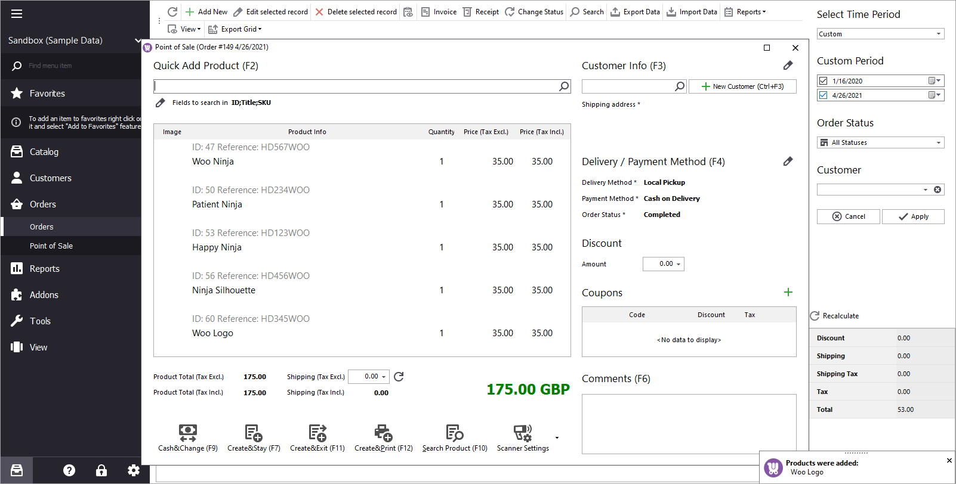
Task: Click the Cash&Change (F9) icon
Action: click(x=187, y=433)
